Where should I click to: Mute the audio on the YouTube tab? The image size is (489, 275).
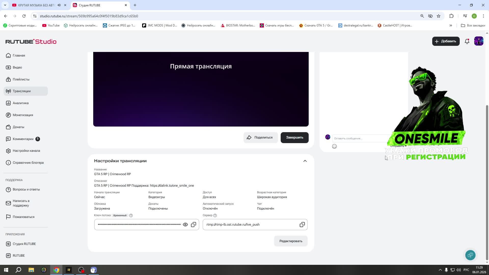coord(59,5)
